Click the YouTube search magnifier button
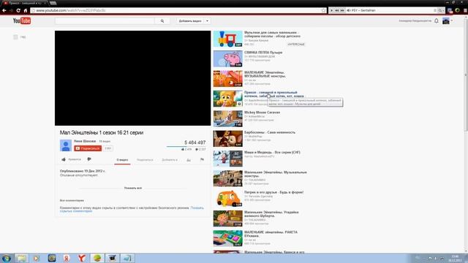The height and width of the screenshot is (263, 468). 162,21
